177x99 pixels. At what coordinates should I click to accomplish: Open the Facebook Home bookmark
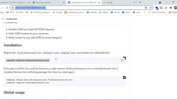click(x=126, y=12)
